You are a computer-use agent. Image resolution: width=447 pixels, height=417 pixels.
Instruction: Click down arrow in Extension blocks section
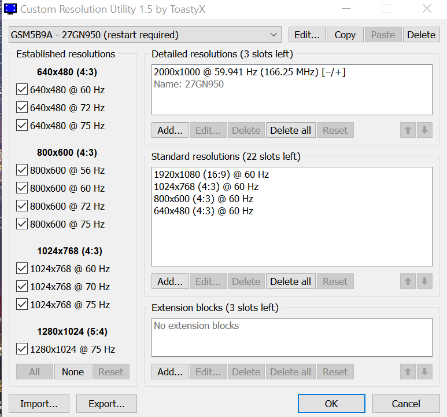click(x=424, y=372)
